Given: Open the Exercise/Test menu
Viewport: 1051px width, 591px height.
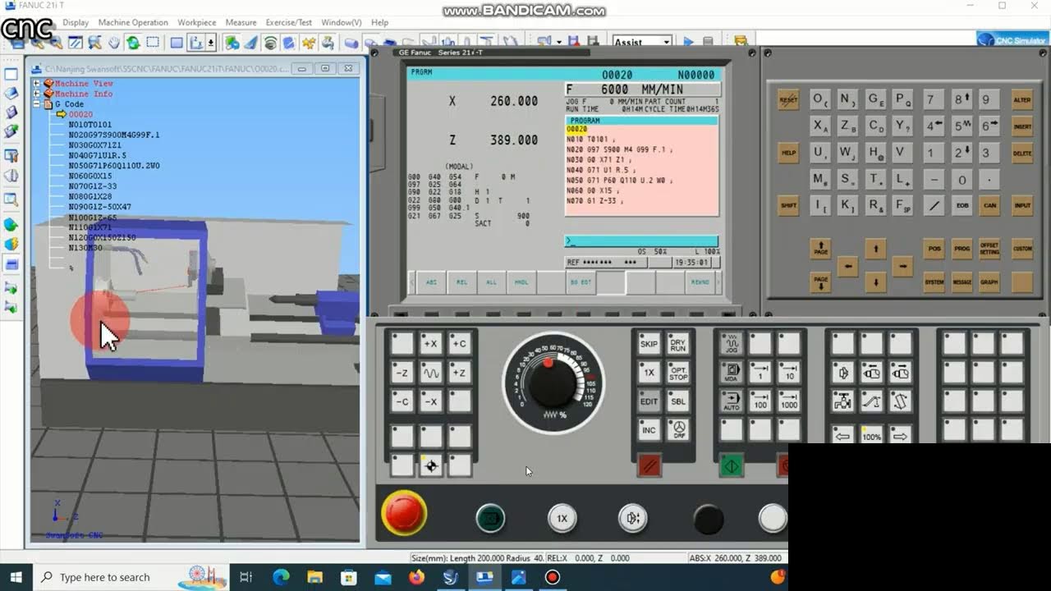Looking at the screenshot, I should (x=289, y=22).
